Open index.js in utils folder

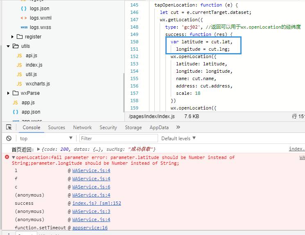point(34,65)
